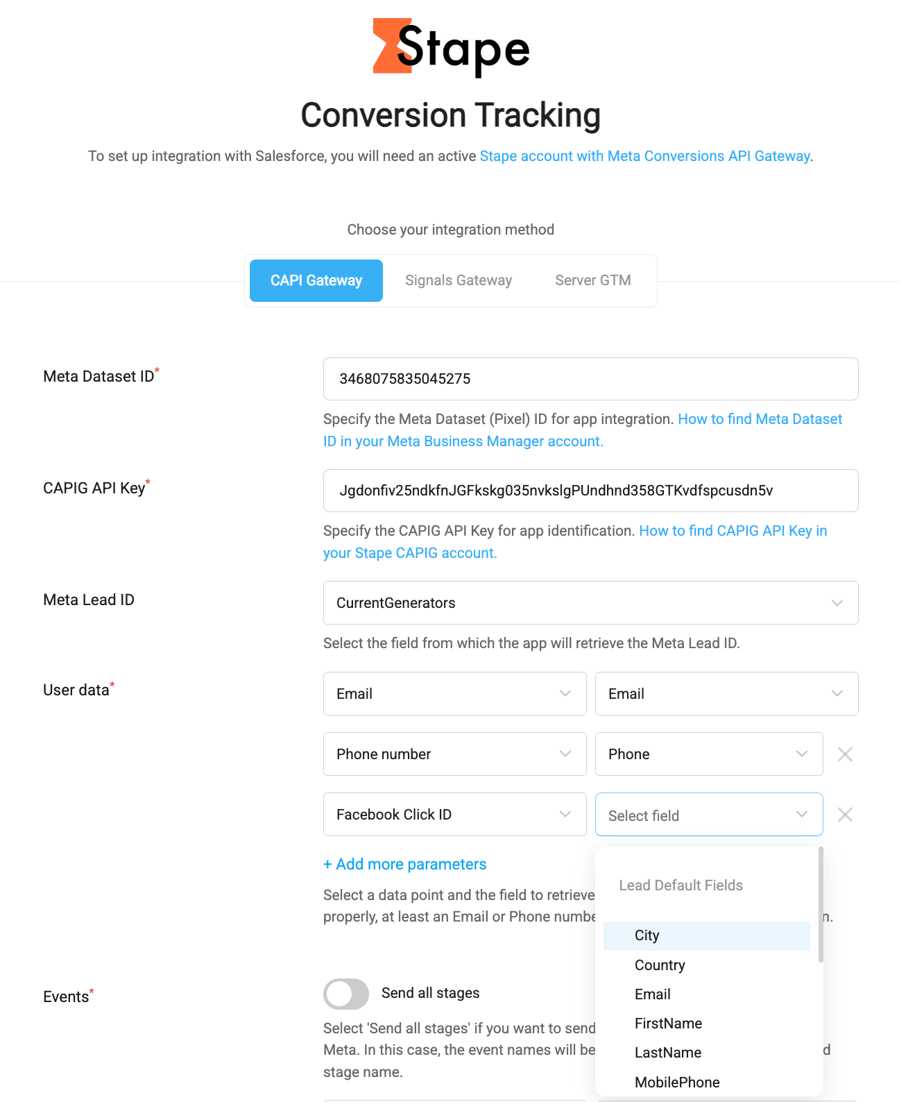The width and height of the screenshot is (899, 1102).
Task: Open the Phone field dropdown
Action: [x=708, y=754]
